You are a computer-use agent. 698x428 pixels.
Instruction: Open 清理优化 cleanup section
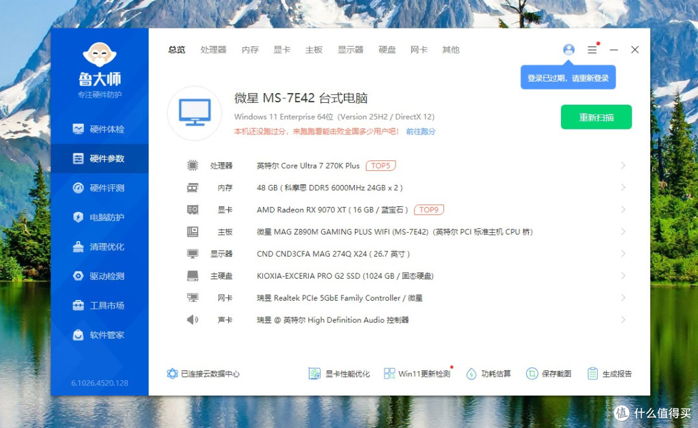tap(99, 247)
